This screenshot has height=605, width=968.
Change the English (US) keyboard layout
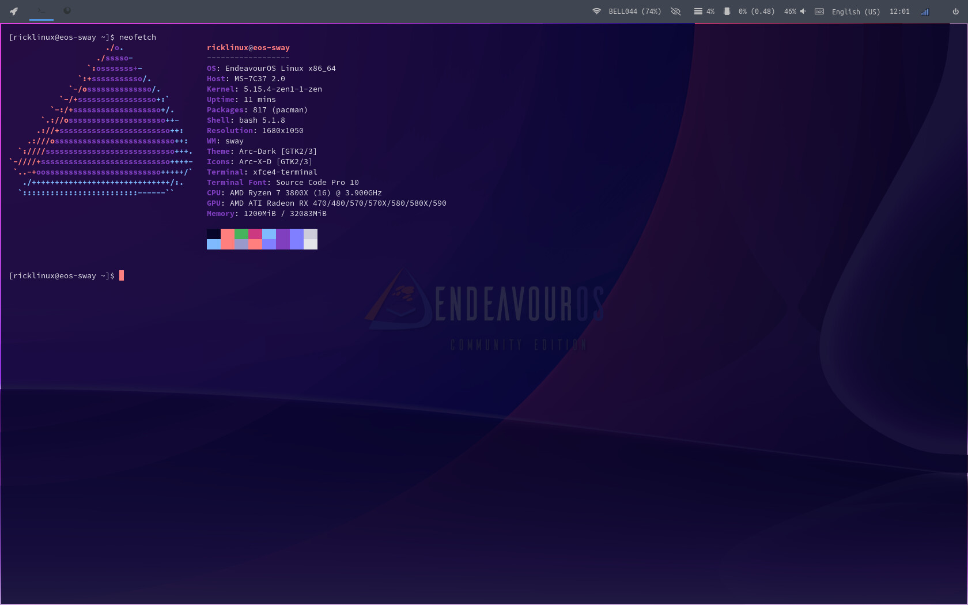point(856,12)
